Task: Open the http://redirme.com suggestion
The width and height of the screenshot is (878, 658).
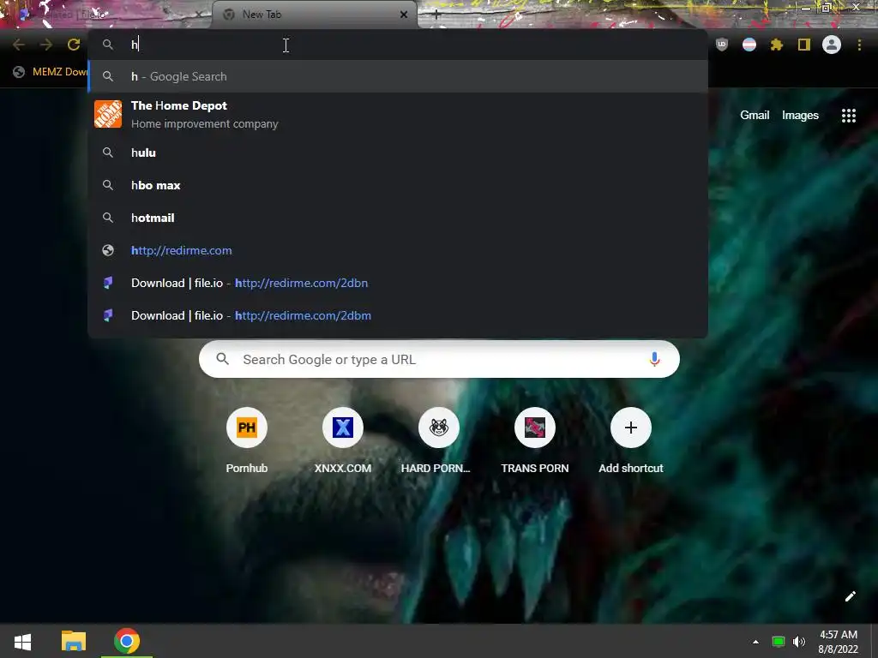Action: coord(398,250)
